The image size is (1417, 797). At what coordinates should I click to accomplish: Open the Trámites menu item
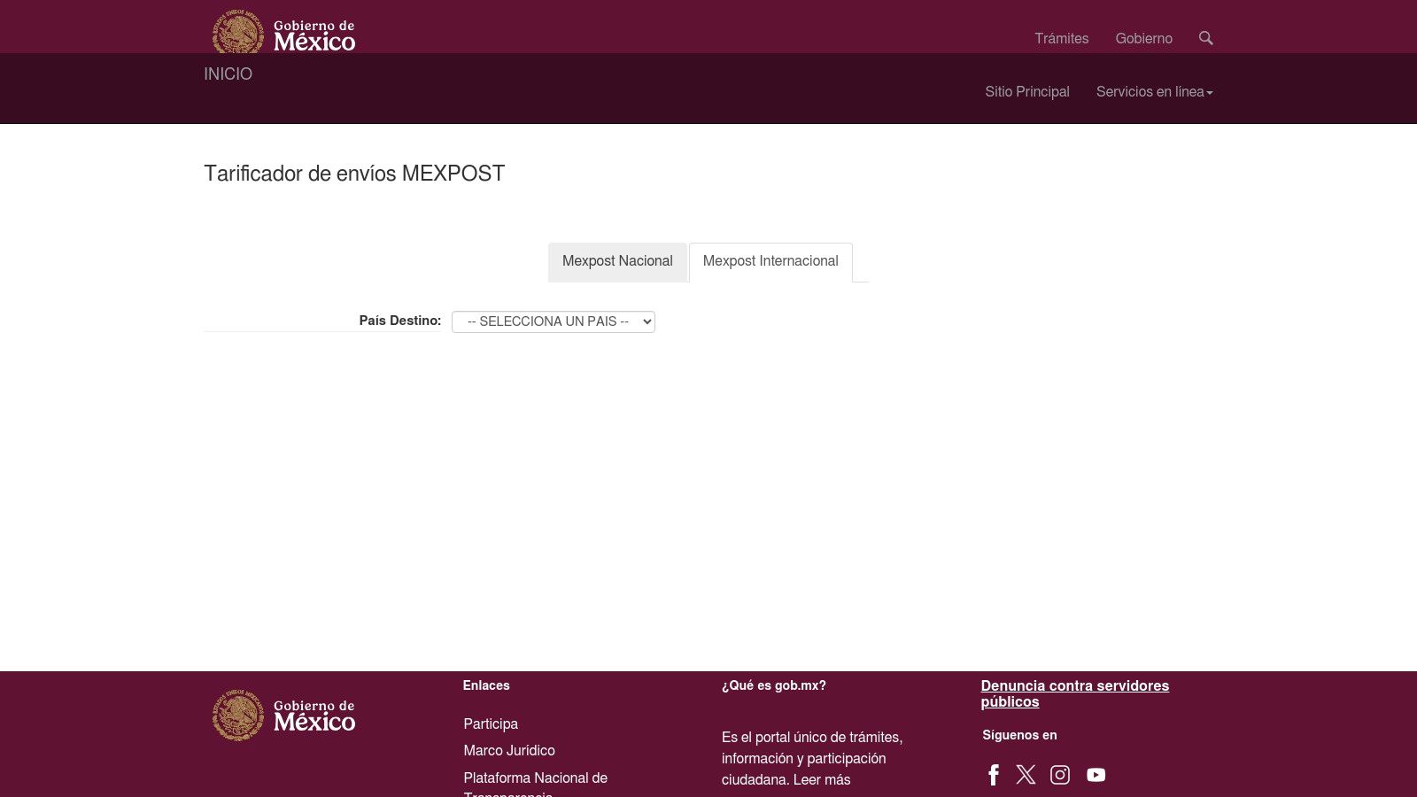1061,38
